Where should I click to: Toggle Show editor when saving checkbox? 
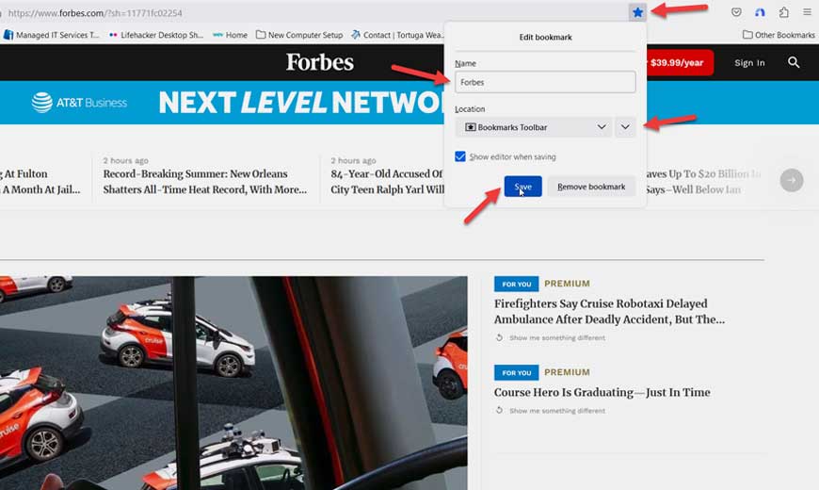(x=460, y=156)
